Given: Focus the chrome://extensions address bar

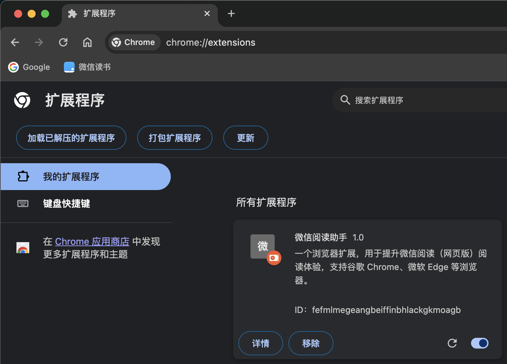Looking at the screenshot, I should pyautogui.click(x=306, y=42).
